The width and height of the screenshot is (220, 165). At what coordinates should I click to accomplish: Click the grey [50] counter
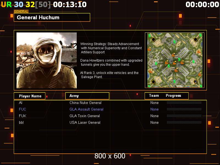point(43,4)
